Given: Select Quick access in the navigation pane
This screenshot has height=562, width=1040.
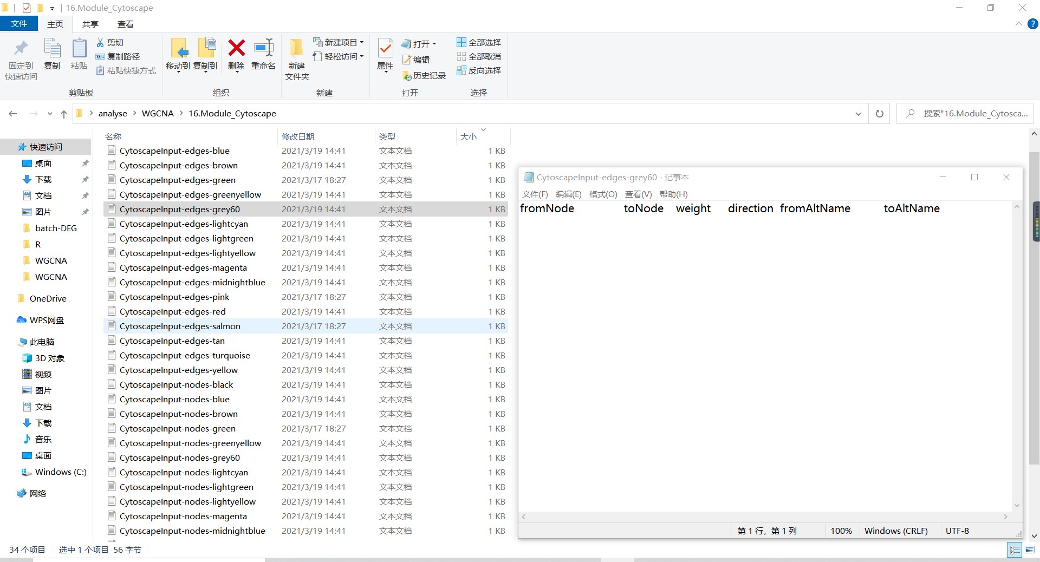Looking at the screenshot, I should 46,147.
